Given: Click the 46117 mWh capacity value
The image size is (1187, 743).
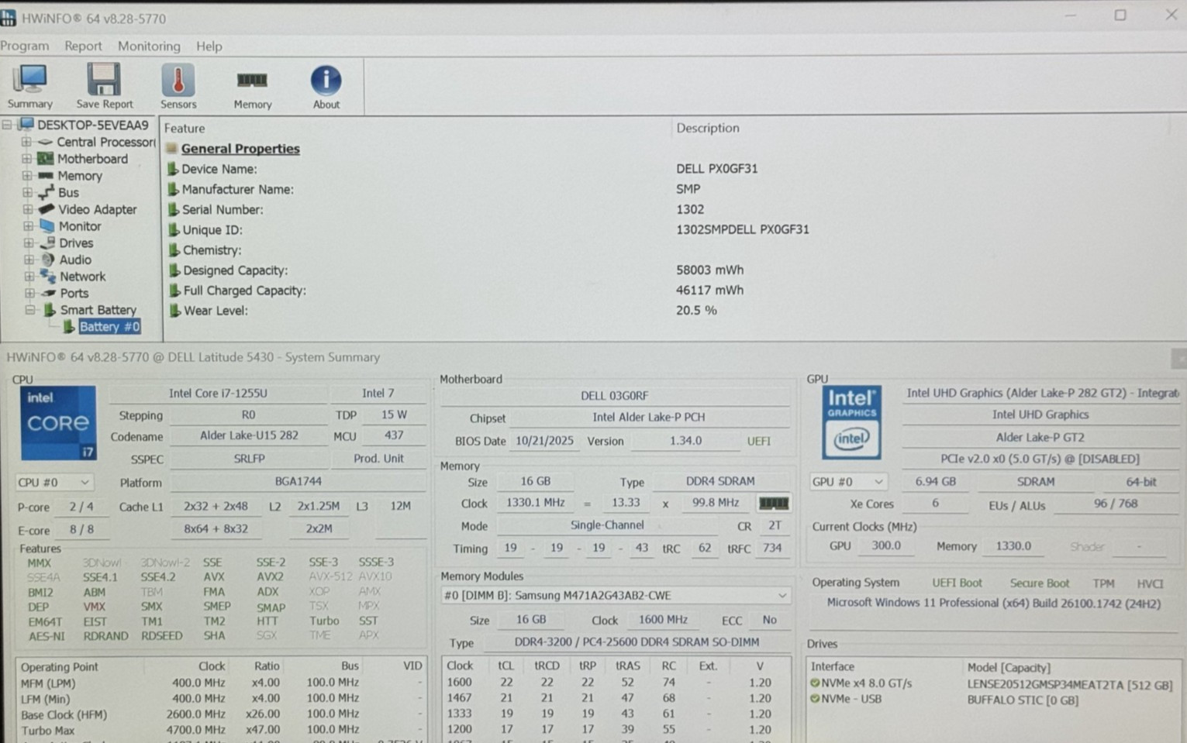Looking at the screenshot, I should tap(709, 290).
